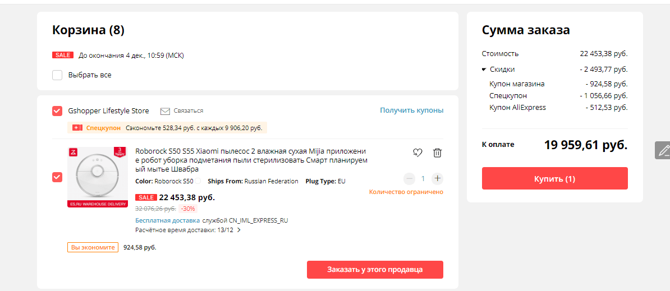Check the 'Выбрать все' checkbox
This screenshot has height=291, width=670.
57,75
